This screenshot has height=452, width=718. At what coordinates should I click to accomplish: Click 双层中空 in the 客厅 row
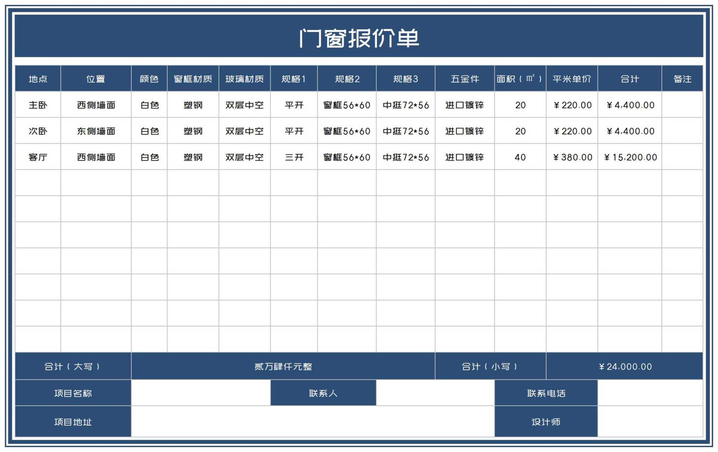pos(245,157)
